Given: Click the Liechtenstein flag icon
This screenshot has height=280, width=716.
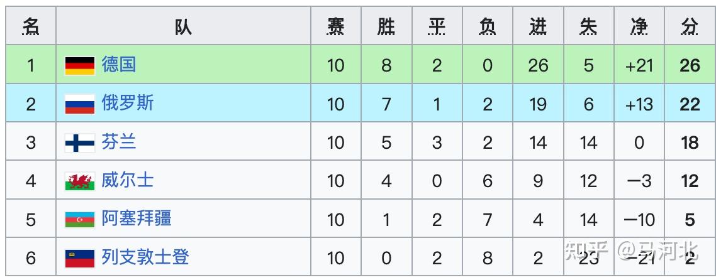Looking at the screenshot, I should tap(80, 258).
